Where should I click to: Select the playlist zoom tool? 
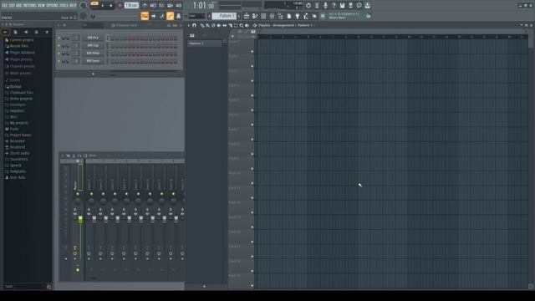pyautogui.click(x=242, y=26)
